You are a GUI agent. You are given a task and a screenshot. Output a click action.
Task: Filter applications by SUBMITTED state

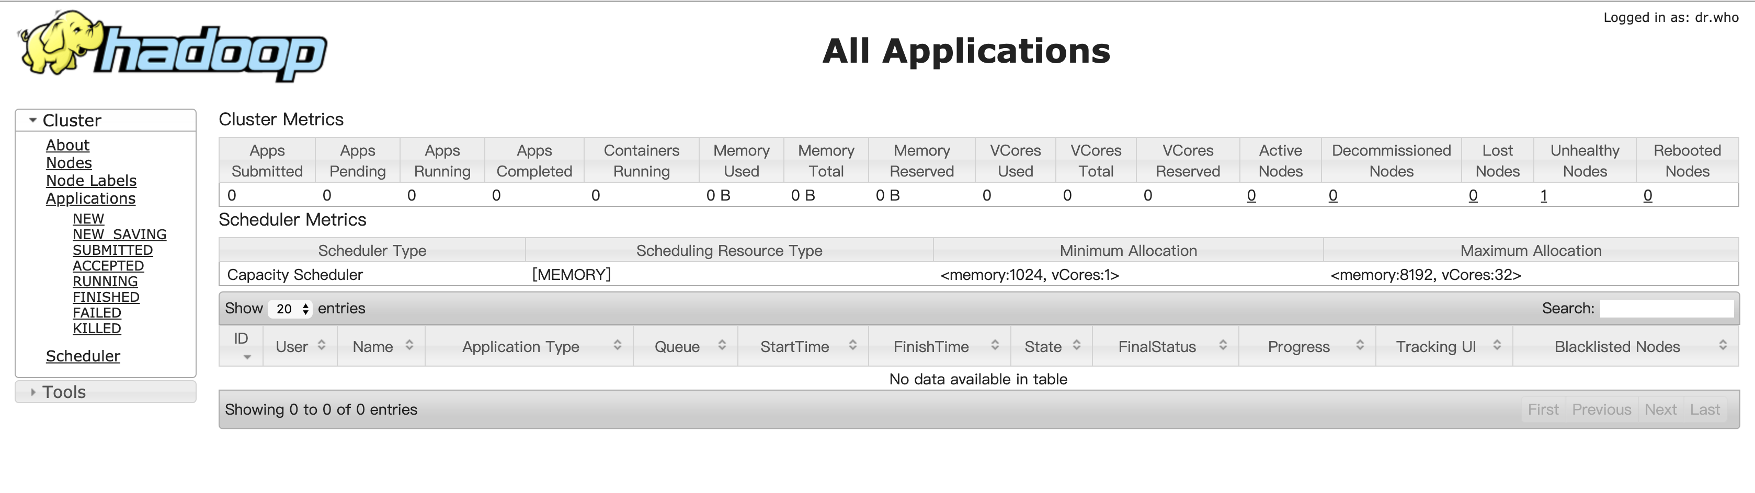tap(112, 250)
